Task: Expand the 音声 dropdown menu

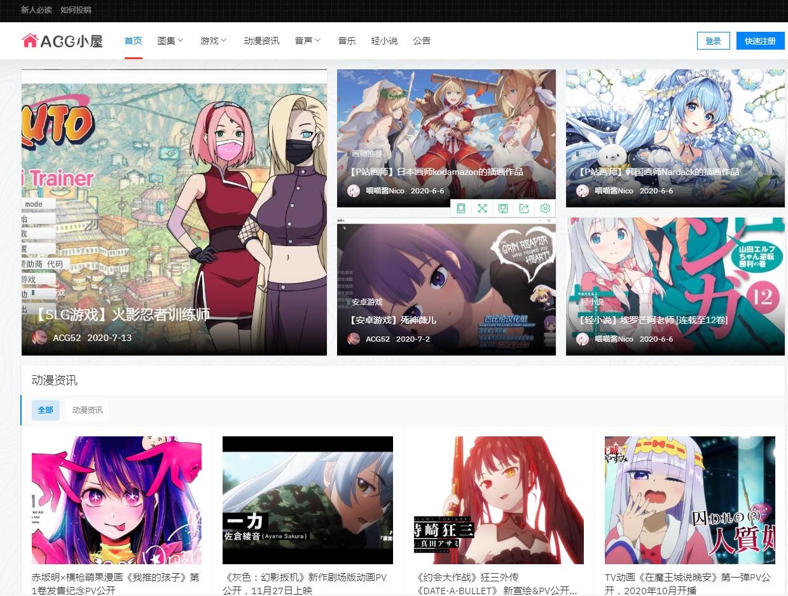Action: click(307, 41)
